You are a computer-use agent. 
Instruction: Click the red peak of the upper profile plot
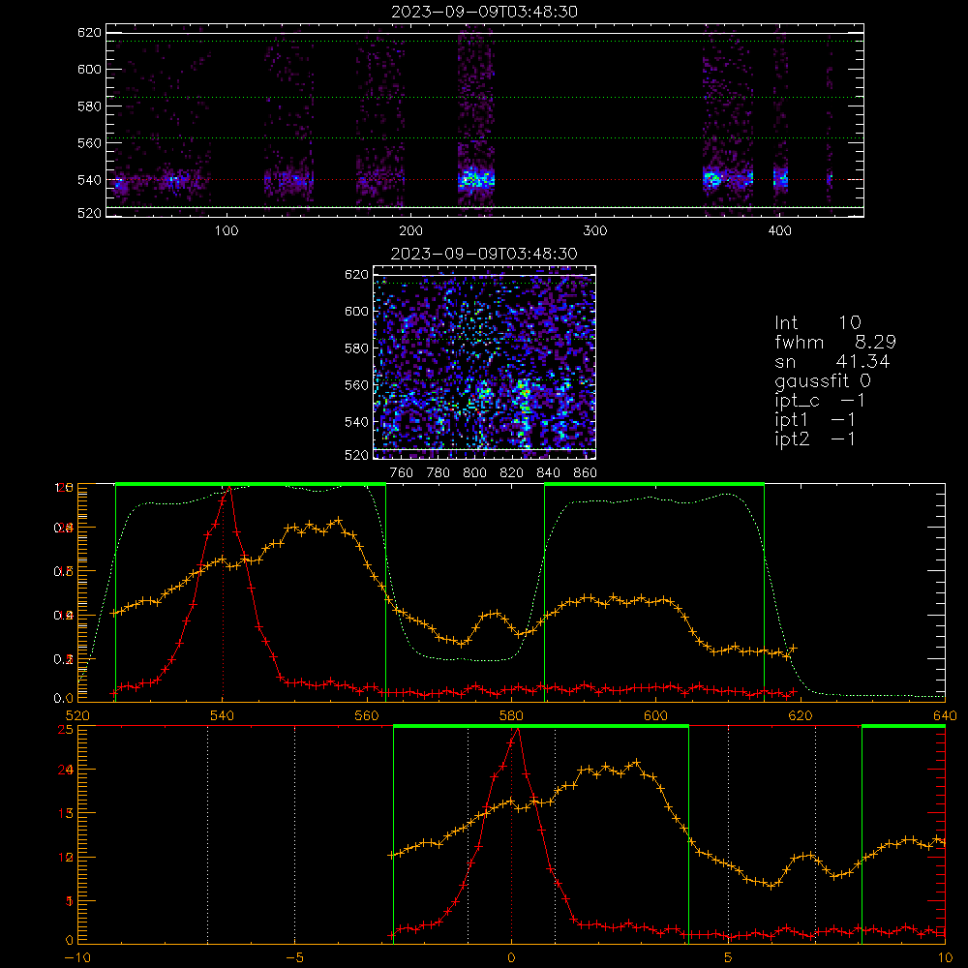[x=229, y=488]
